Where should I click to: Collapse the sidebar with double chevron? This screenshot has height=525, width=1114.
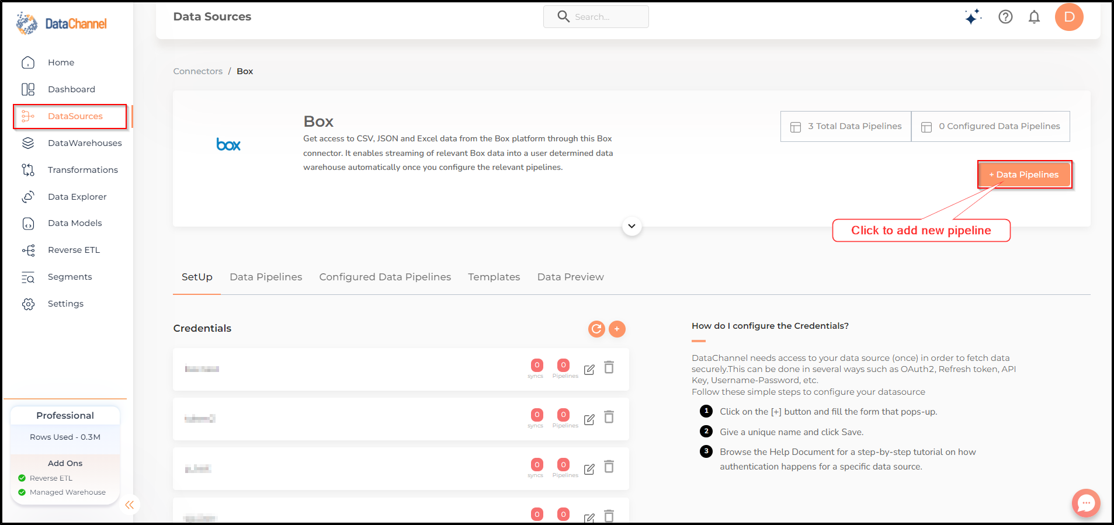tap(130, 505)
